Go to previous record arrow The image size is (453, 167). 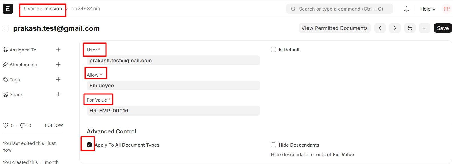pos(380,28)
